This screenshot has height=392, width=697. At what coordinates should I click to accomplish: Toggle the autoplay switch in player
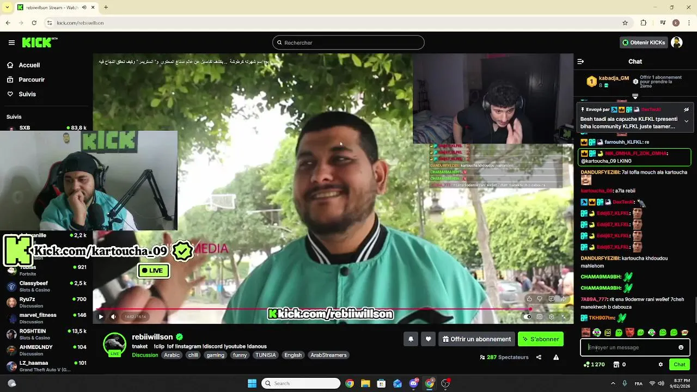[x=527, y=316]
